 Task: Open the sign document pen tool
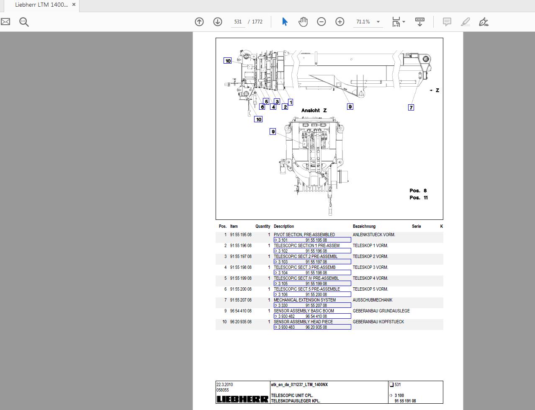484,22
